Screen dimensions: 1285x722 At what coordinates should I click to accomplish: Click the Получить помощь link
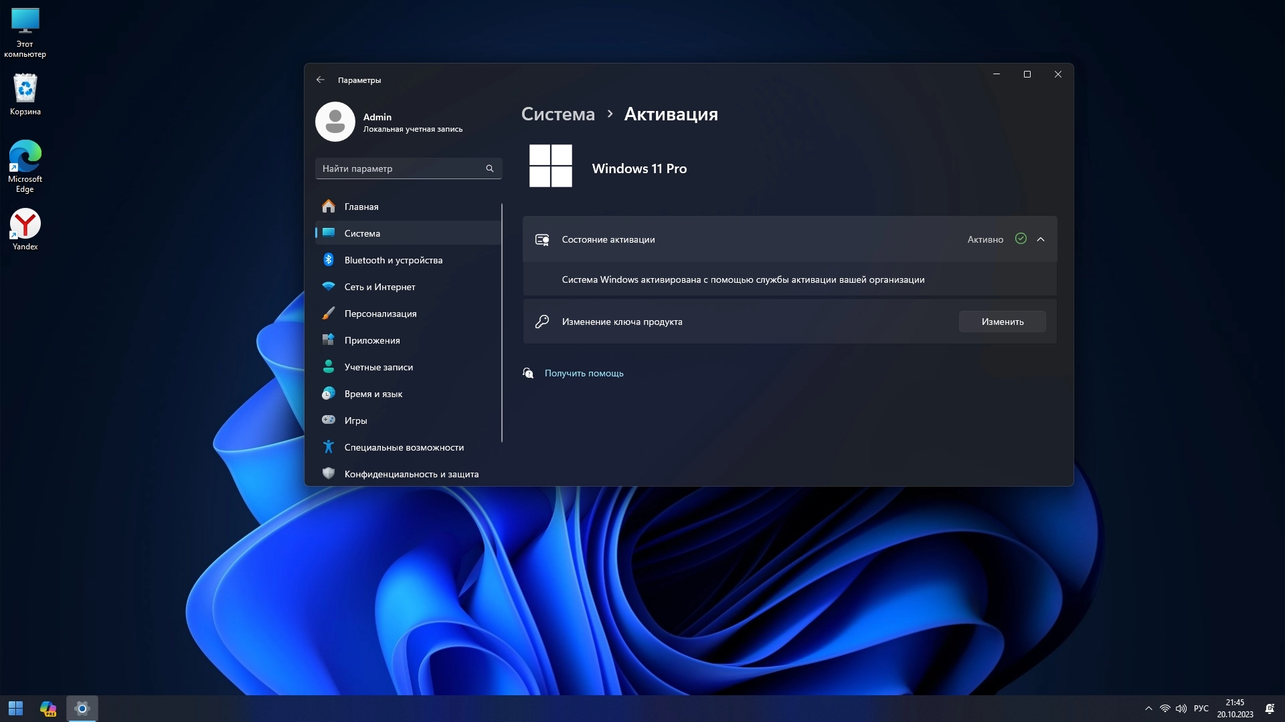pos(584,373)
